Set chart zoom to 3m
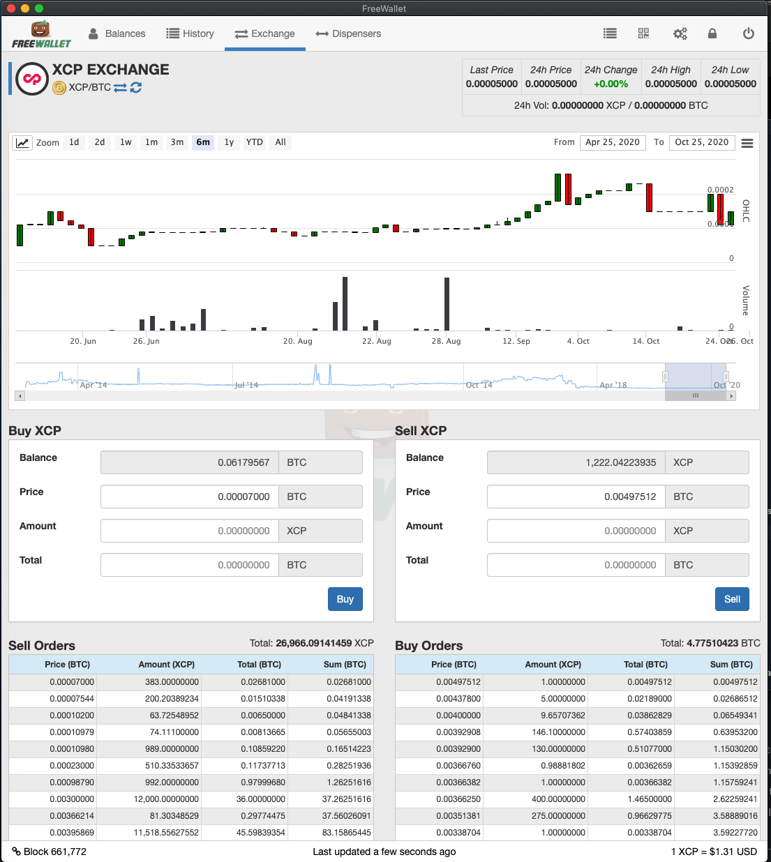 (x=177, y=142)
